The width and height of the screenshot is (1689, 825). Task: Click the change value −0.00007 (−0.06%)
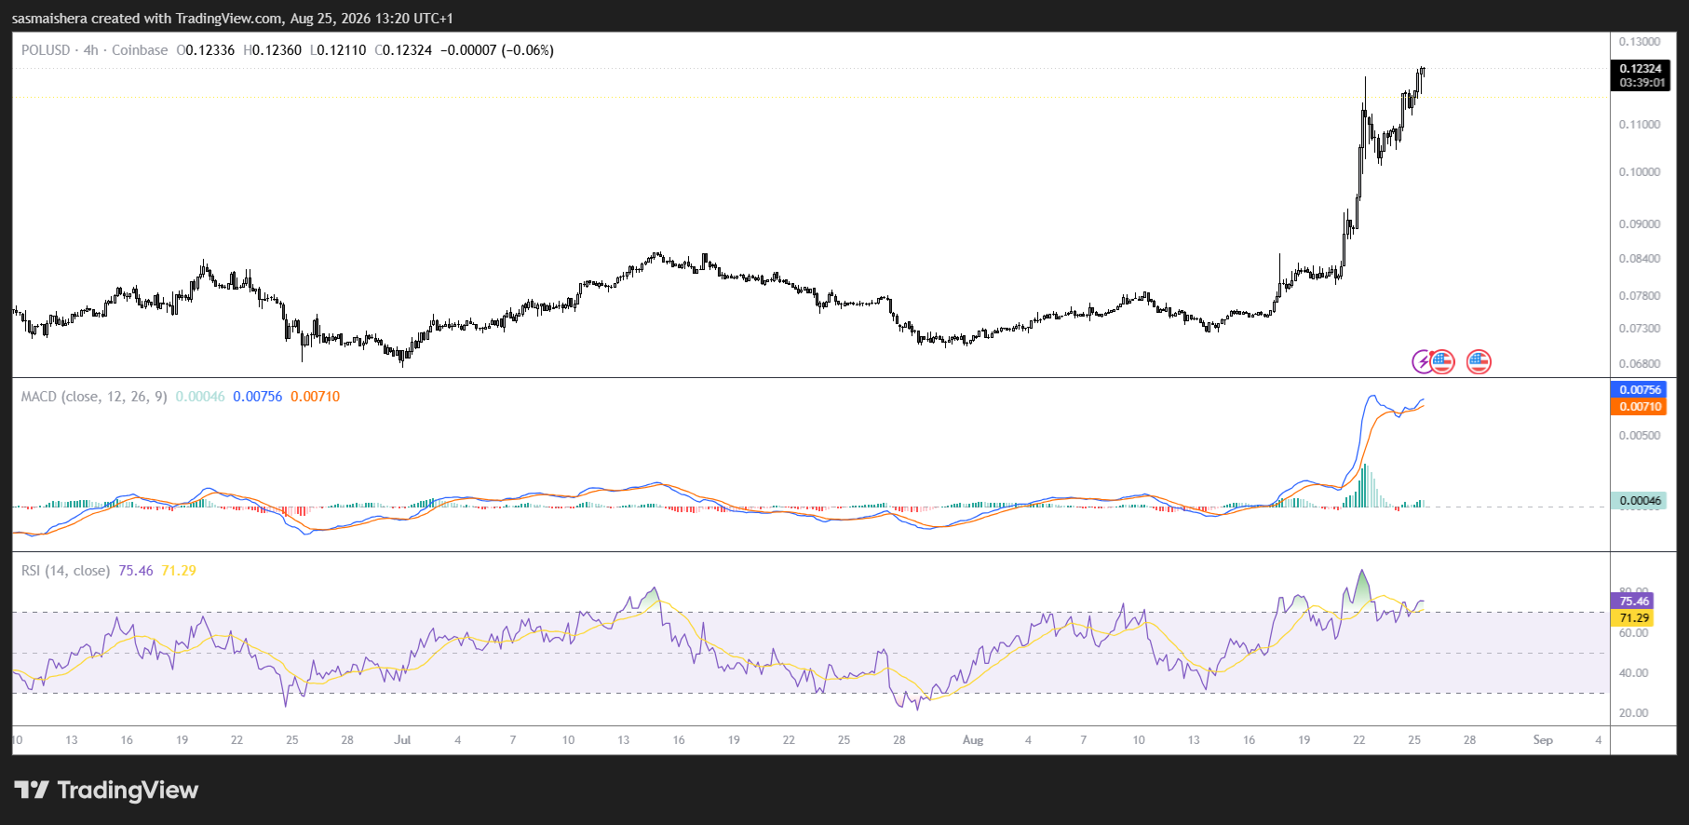point(496,50)
